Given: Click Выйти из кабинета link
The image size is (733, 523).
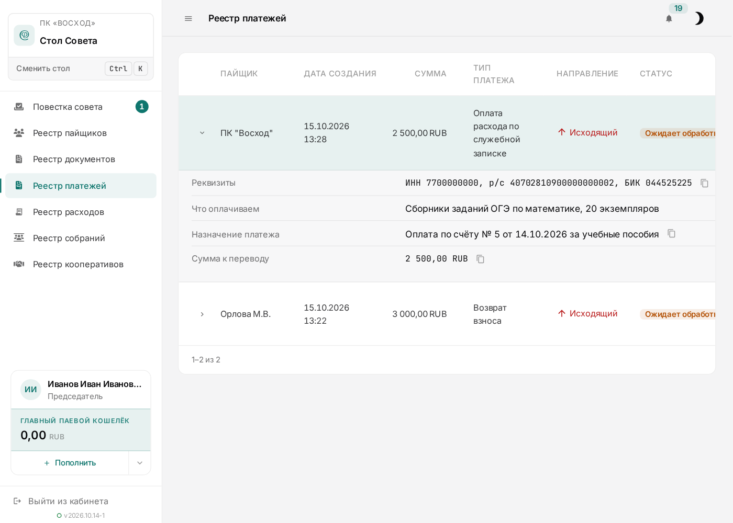Looking at the screenshot, I should click(x=68, y=501).
